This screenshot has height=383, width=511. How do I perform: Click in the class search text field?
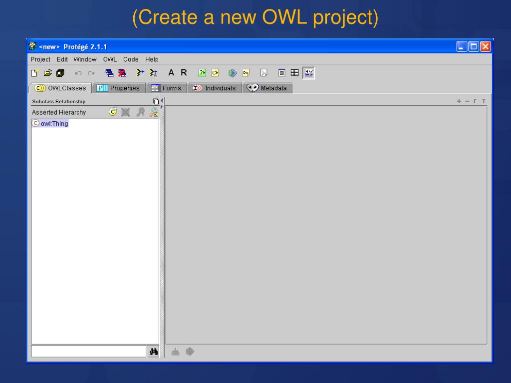(x=89, y=352)
